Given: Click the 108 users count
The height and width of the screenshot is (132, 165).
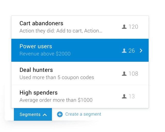Looking at the screenshot, I should click(134, 74).
